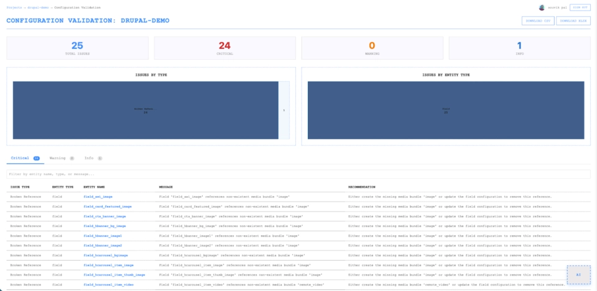Click the Info count card showing 1
Image resolution: width=597 pixels, height=291 pixels.
point(519,48)
